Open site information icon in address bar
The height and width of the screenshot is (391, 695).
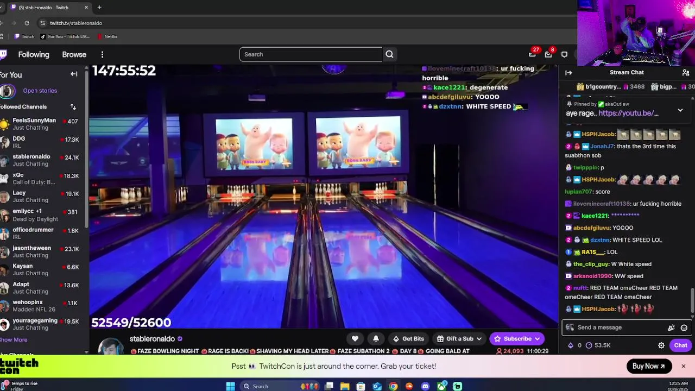42,23
